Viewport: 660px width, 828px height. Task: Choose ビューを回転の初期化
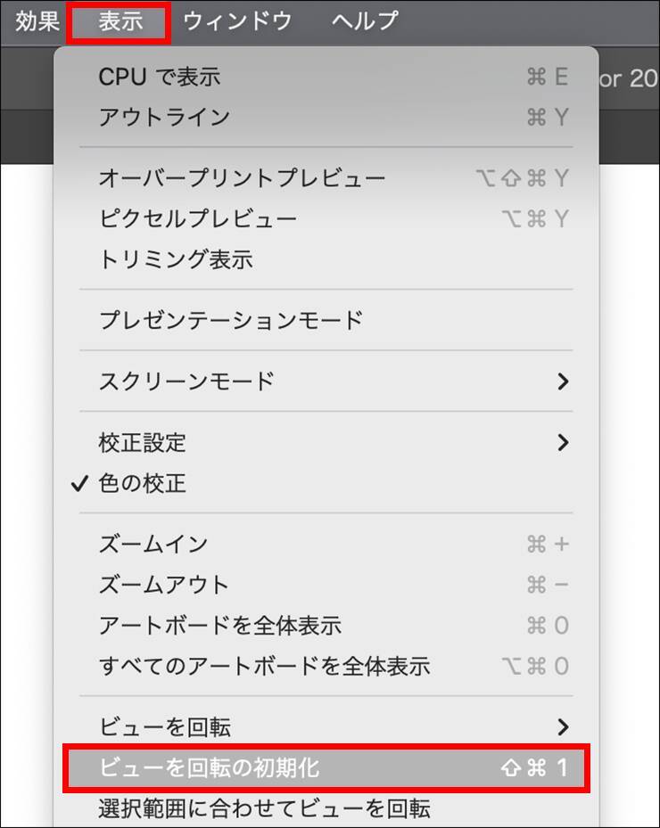point(326,767)
